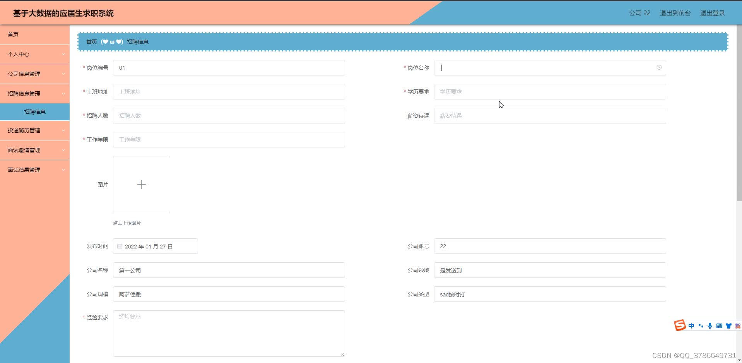
Task: Click the 经验要求 field label
Action: [x=97, y=317]
